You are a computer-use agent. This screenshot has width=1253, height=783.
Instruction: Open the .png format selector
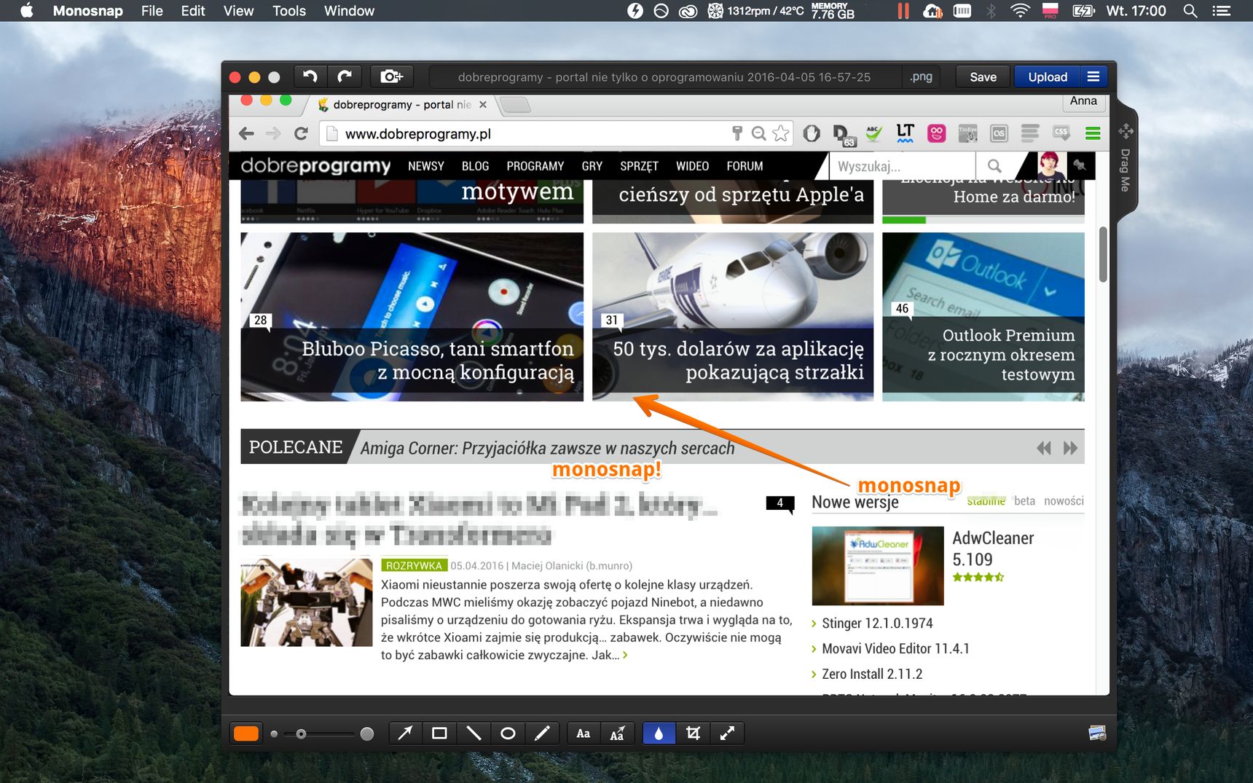click(922, 76)
